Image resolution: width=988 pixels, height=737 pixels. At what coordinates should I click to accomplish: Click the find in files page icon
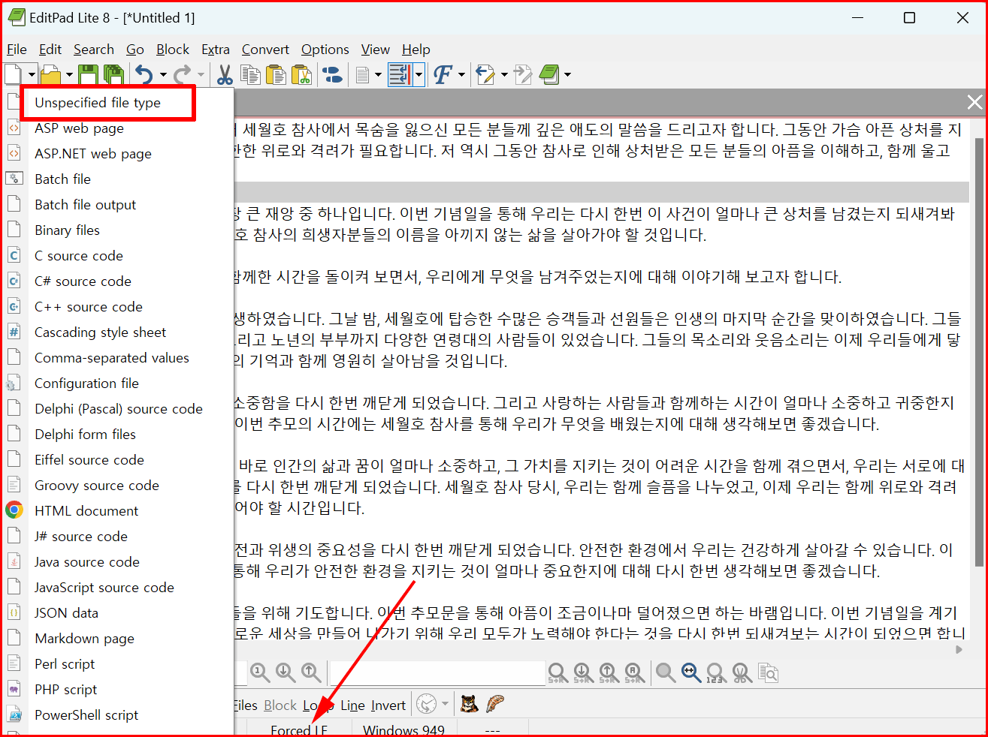point(767,672)
